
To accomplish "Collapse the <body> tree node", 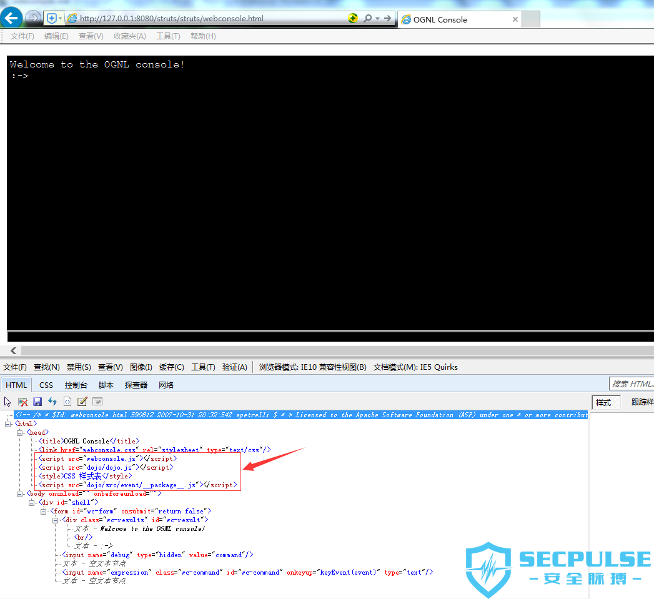I will 19,494.
